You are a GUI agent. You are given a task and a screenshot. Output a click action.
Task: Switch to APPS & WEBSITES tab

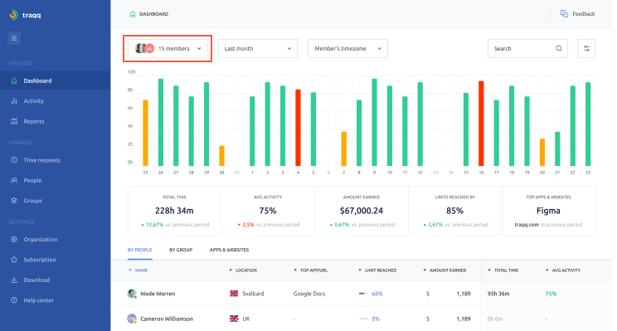229,250
